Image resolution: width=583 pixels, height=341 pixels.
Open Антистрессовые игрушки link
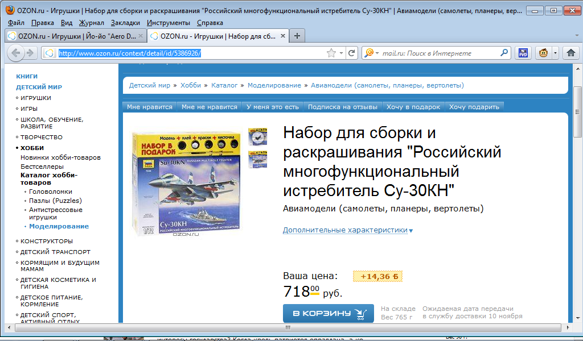coord(56,213)
